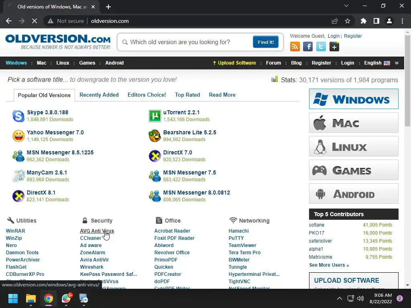Screen dimensions: 411x308
Task: Click the MSN Messenger 7.5 icon
Action: (155, 176)
